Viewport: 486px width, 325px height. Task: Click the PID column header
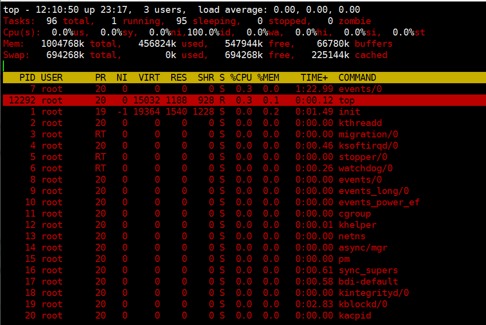(27, 78)
